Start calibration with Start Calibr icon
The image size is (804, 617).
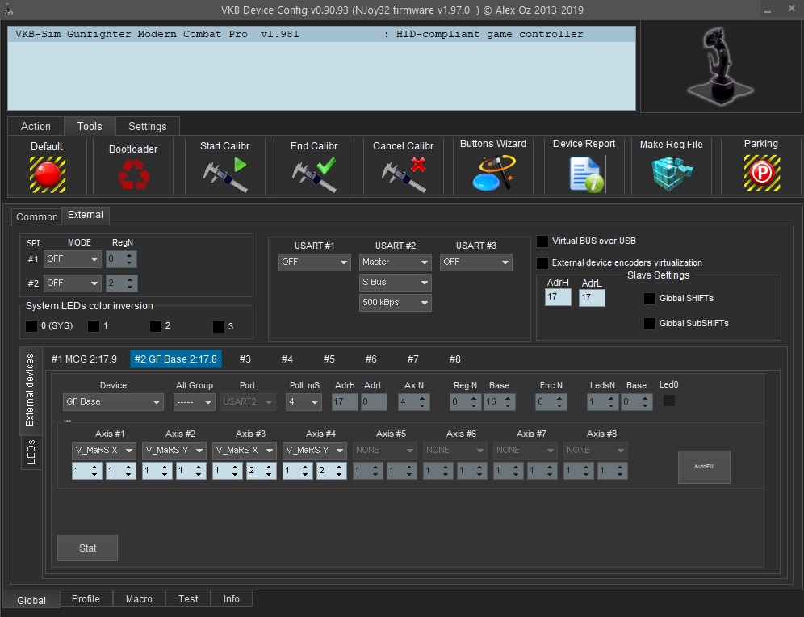pyautogui.click(x=224, y=174)
